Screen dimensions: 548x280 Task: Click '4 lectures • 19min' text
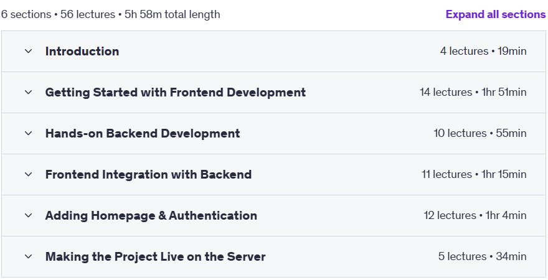483,51
